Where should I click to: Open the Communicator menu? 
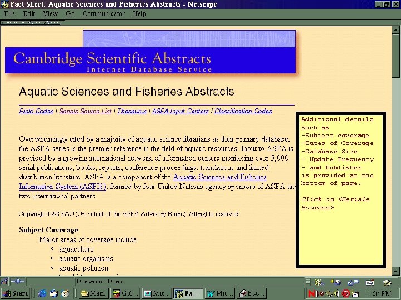[x=104, y=13]
